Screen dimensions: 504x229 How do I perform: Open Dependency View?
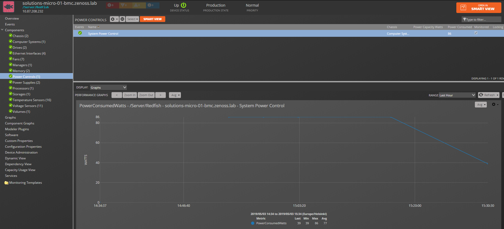point(18,164)
